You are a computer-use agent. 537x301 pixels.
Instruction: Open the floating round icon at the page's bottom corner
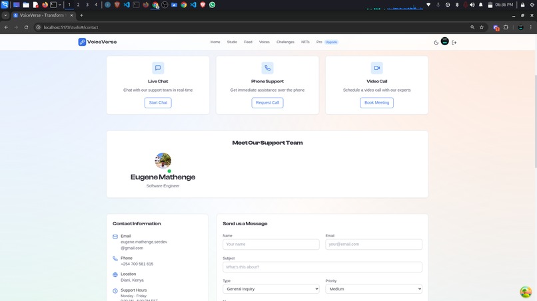pyautogui.click(x=526, y=292)
